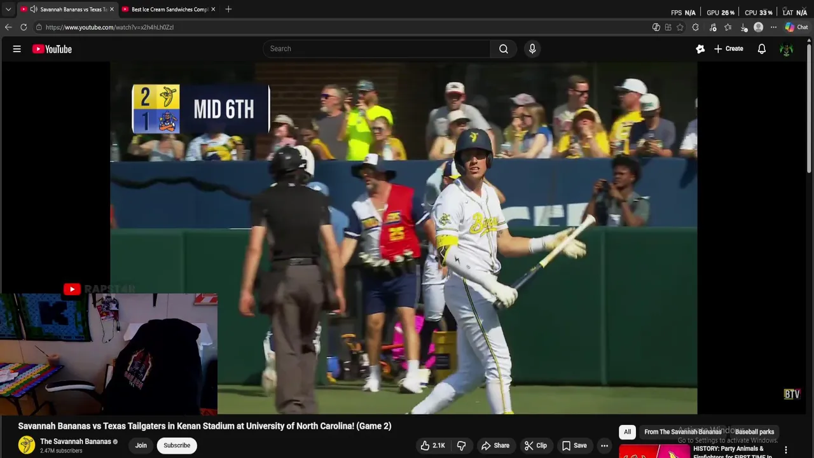Share the video
Screen dimensions: 814x458
tap(495, 446)
